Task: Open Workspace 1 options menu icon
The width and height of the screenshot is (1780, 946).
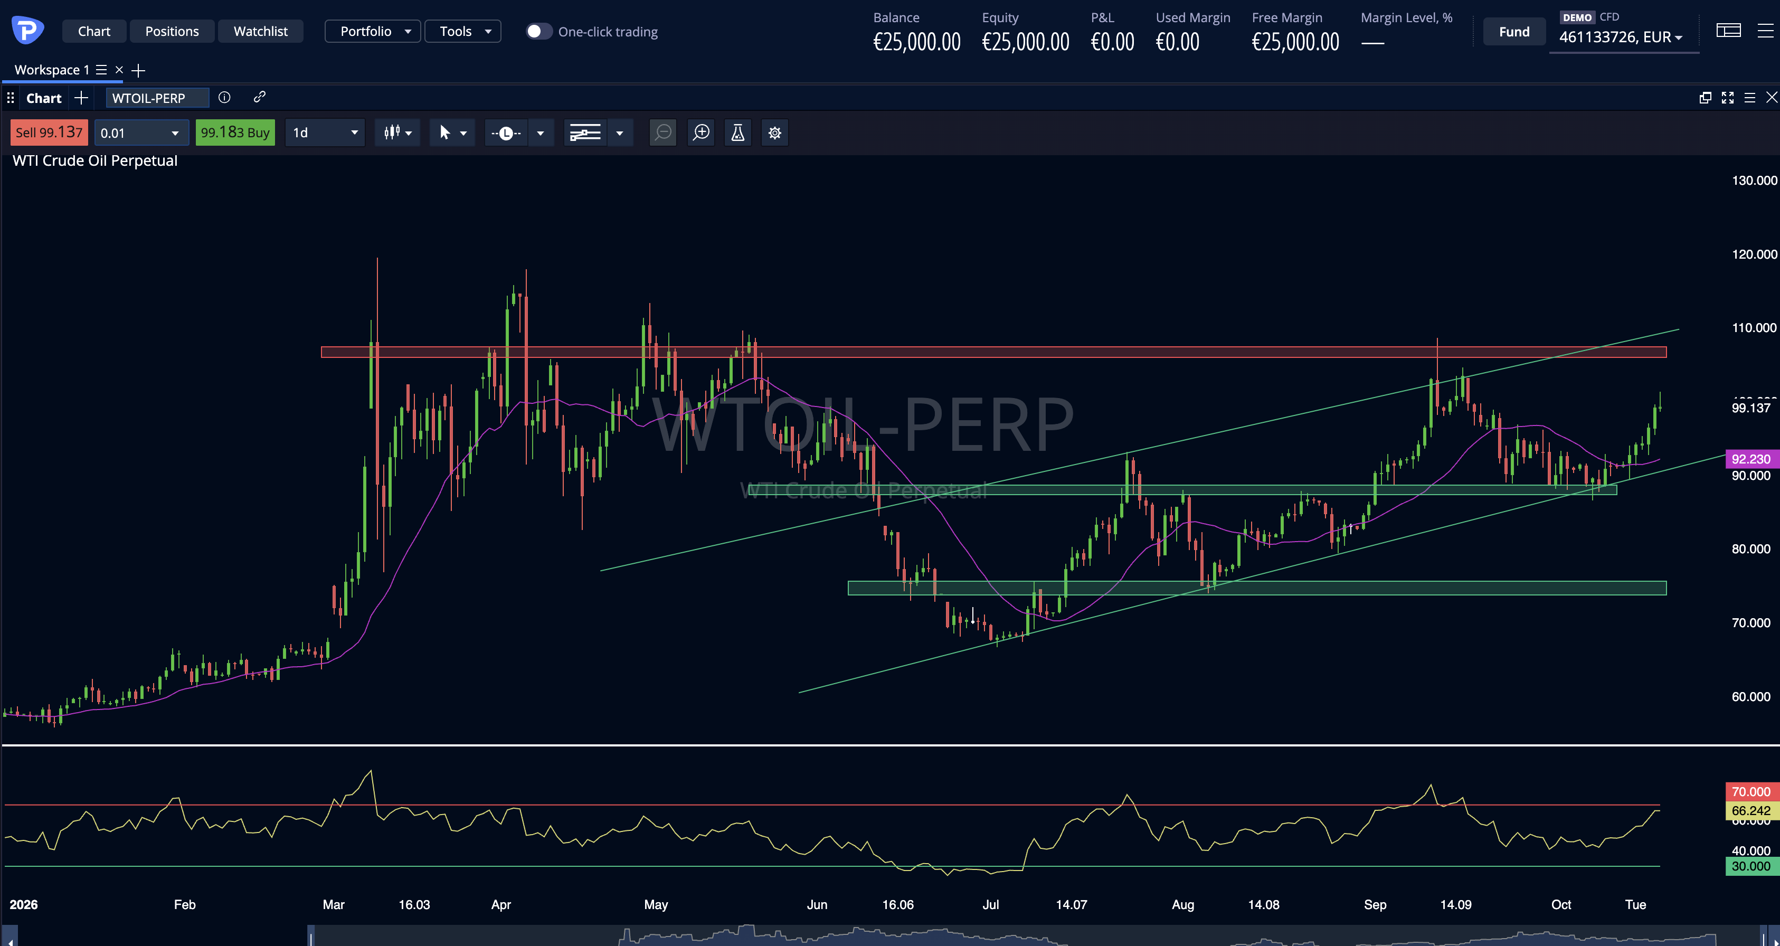Action: (x=101, y=70)
